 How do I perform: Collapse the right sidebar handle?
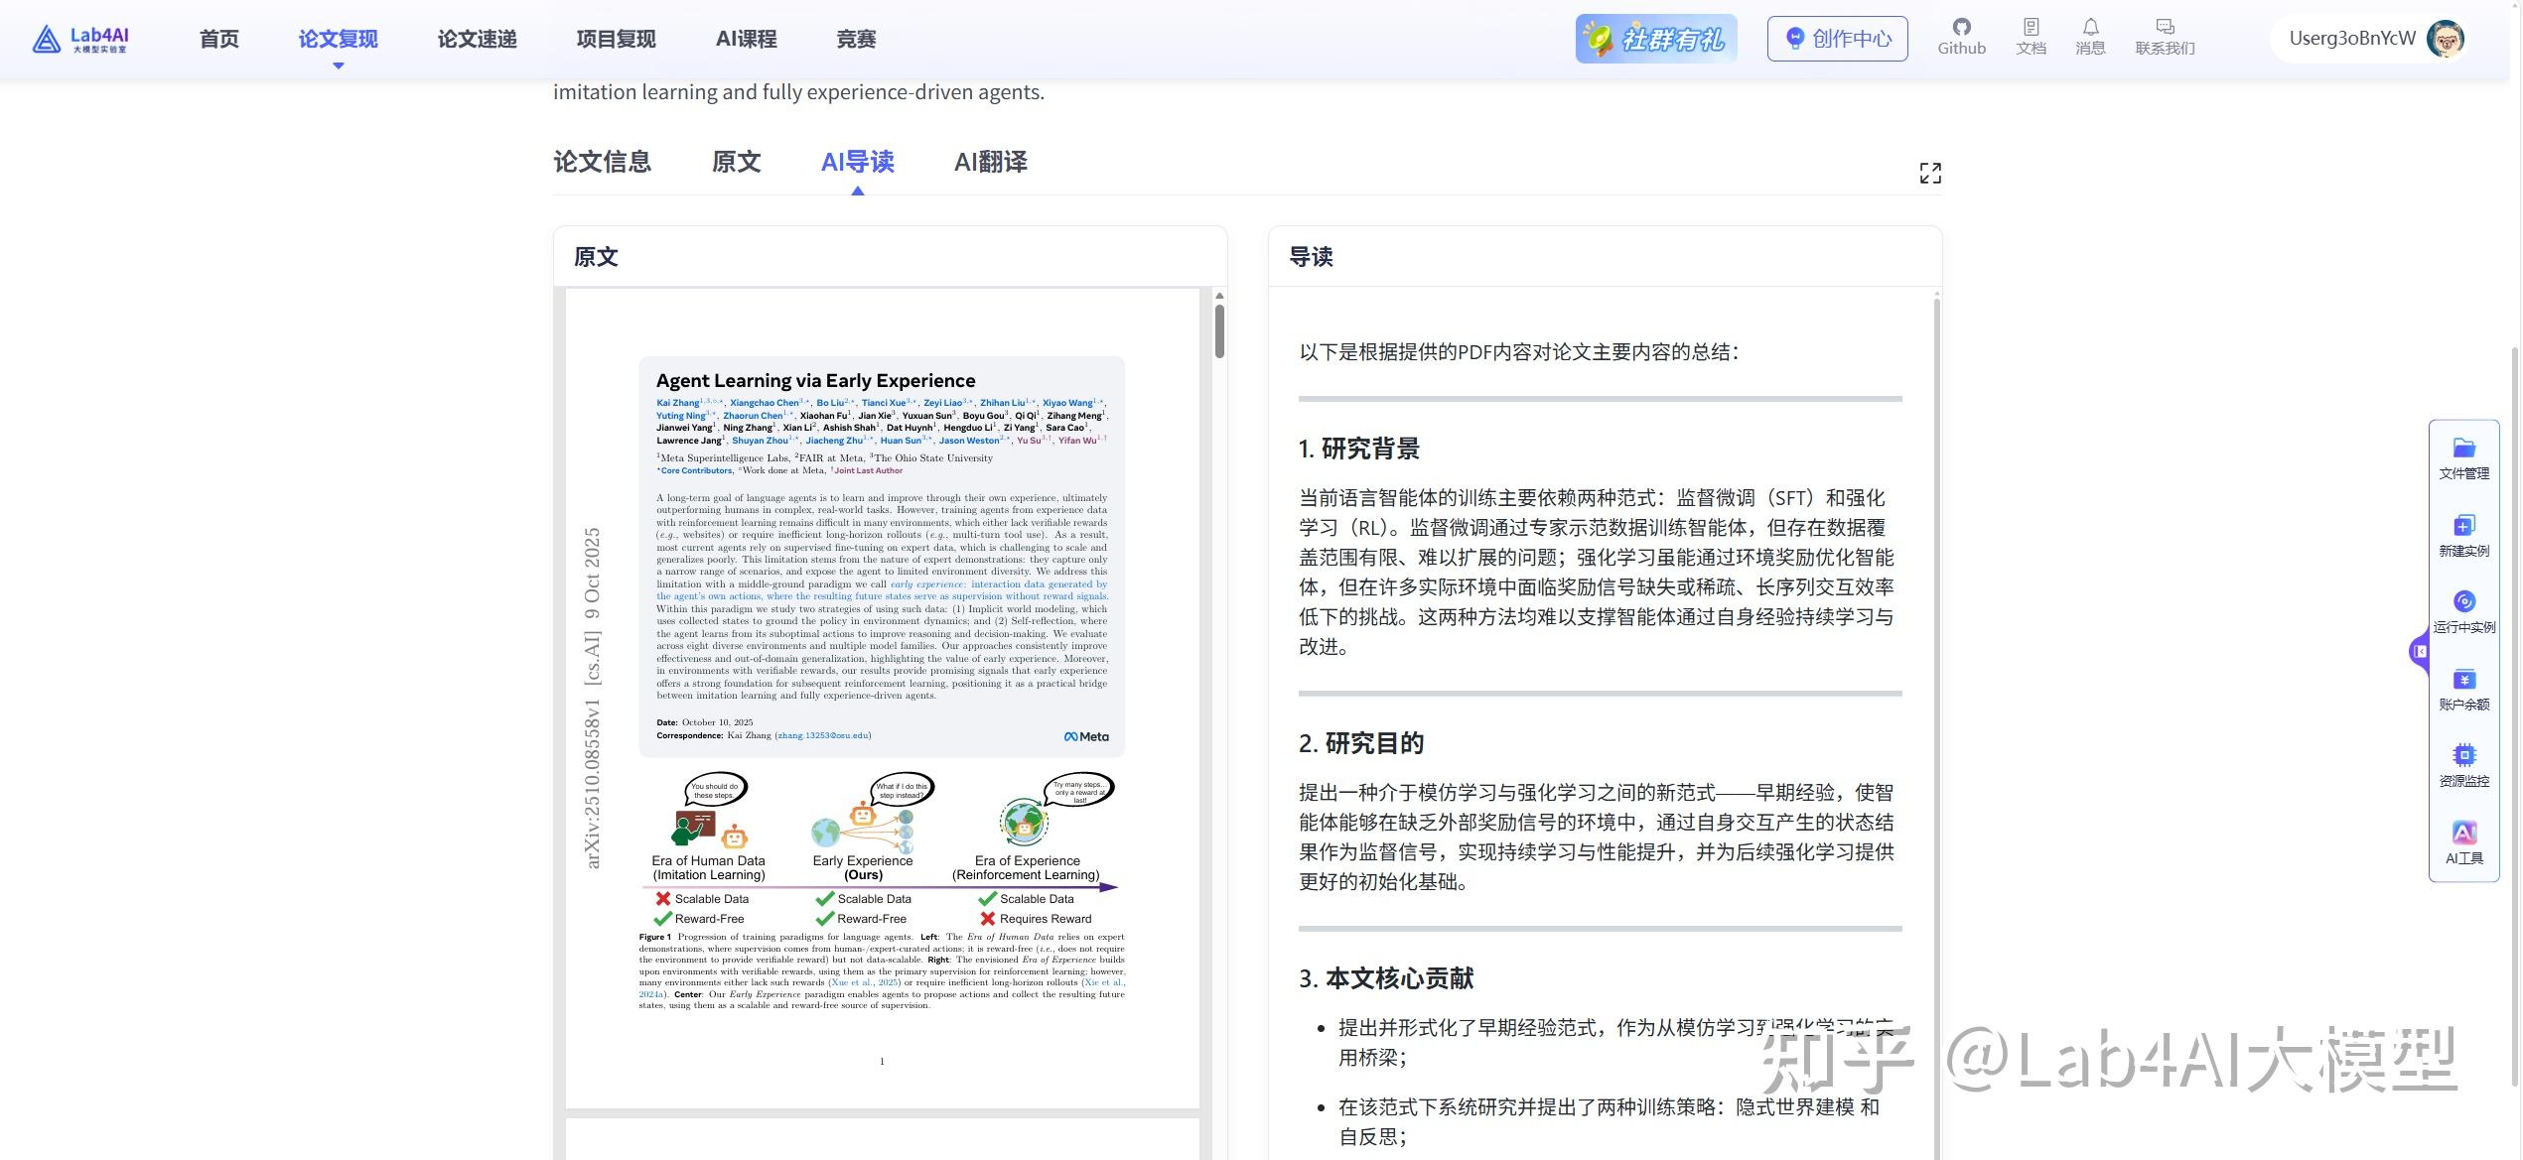pos(2419,652)
